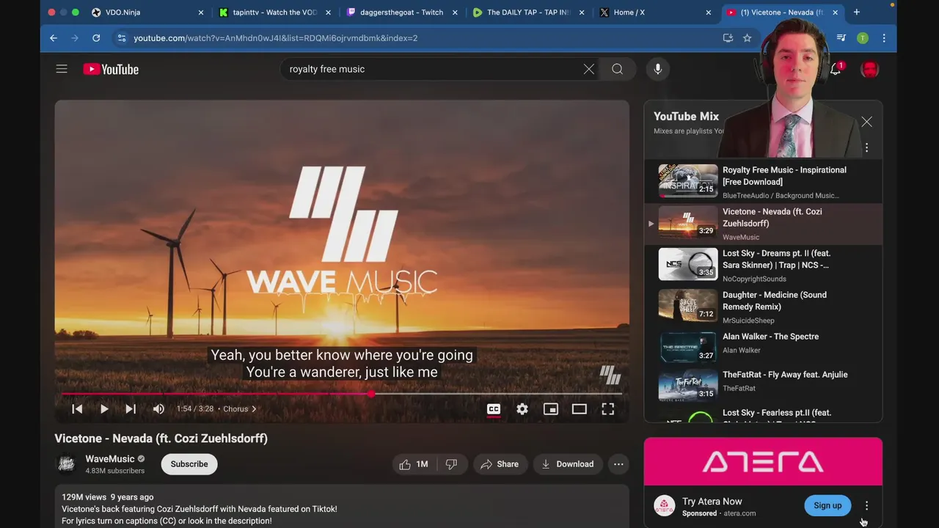
Task: Switch to the tapinttv Watch the VOD tab
Action: 274,12
